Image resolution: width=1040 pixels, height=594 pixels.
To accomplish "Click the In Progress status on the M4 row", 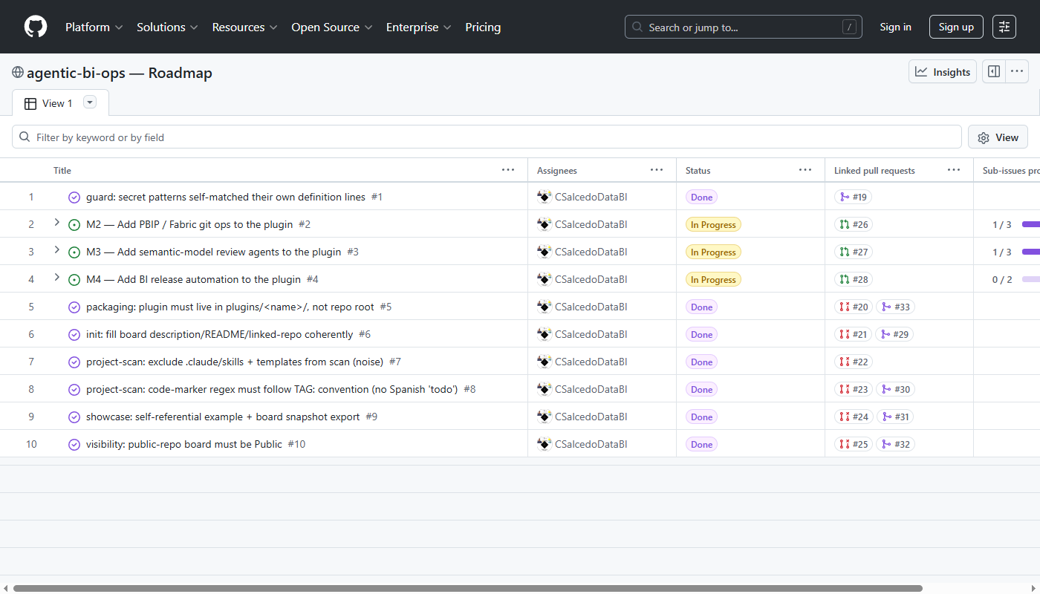I will [713, 279].
